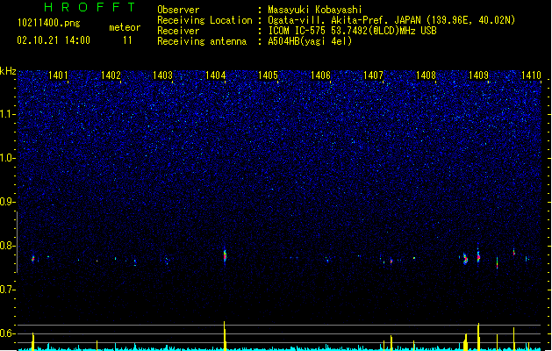Click the tall yellow power spike below 1404
552x351 pixels.
click(225, 336)
